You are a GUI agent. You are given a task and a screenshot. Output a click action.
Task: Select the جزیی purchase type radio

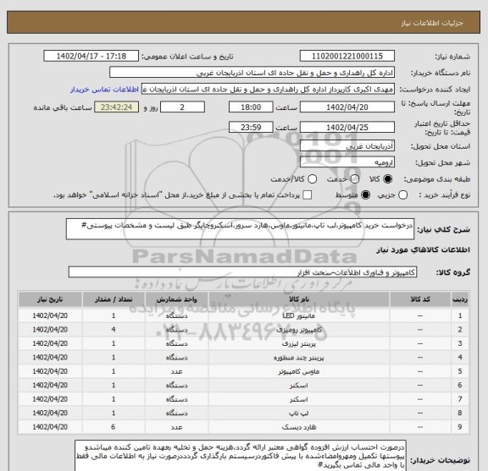point(403,195)
